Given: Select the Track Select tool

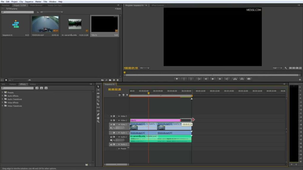Looking at the screenshot, I should (x=98, y=90).
